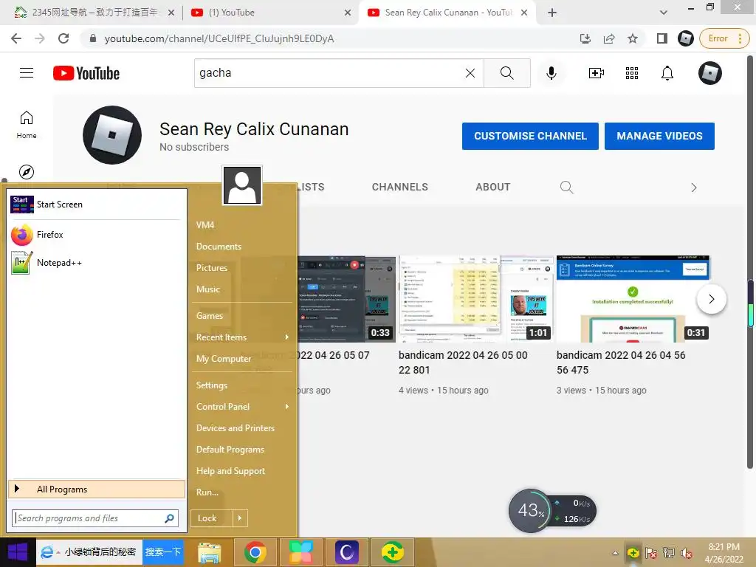Open the notifications bell
Viewport: 756px width, 567px height.
coord(667,73)
